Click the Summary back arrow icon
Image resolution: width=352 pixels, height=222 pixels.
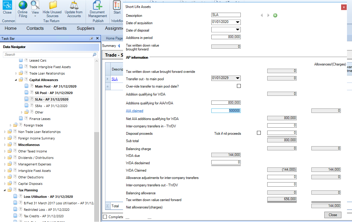click(119, 46)
